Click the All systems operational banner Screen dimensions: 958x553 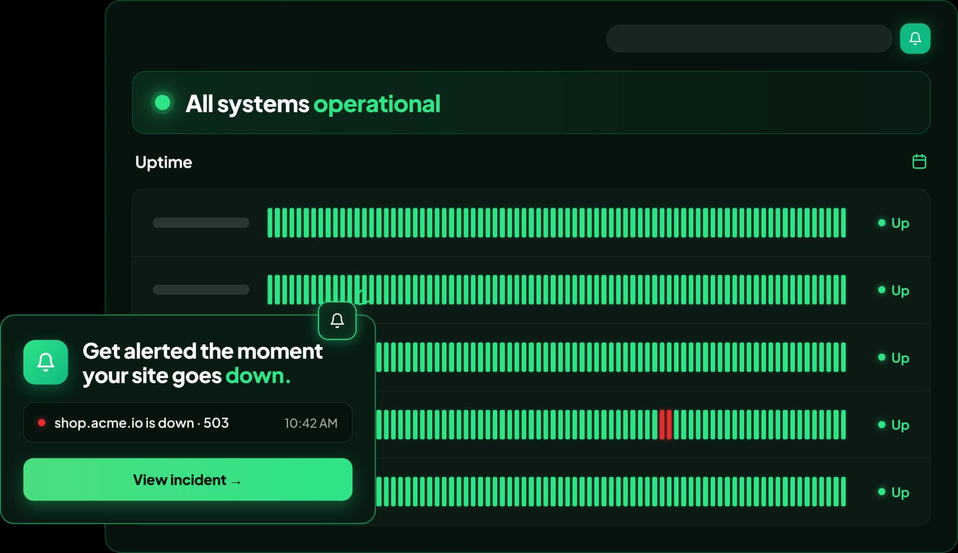(x=531, y=103)
